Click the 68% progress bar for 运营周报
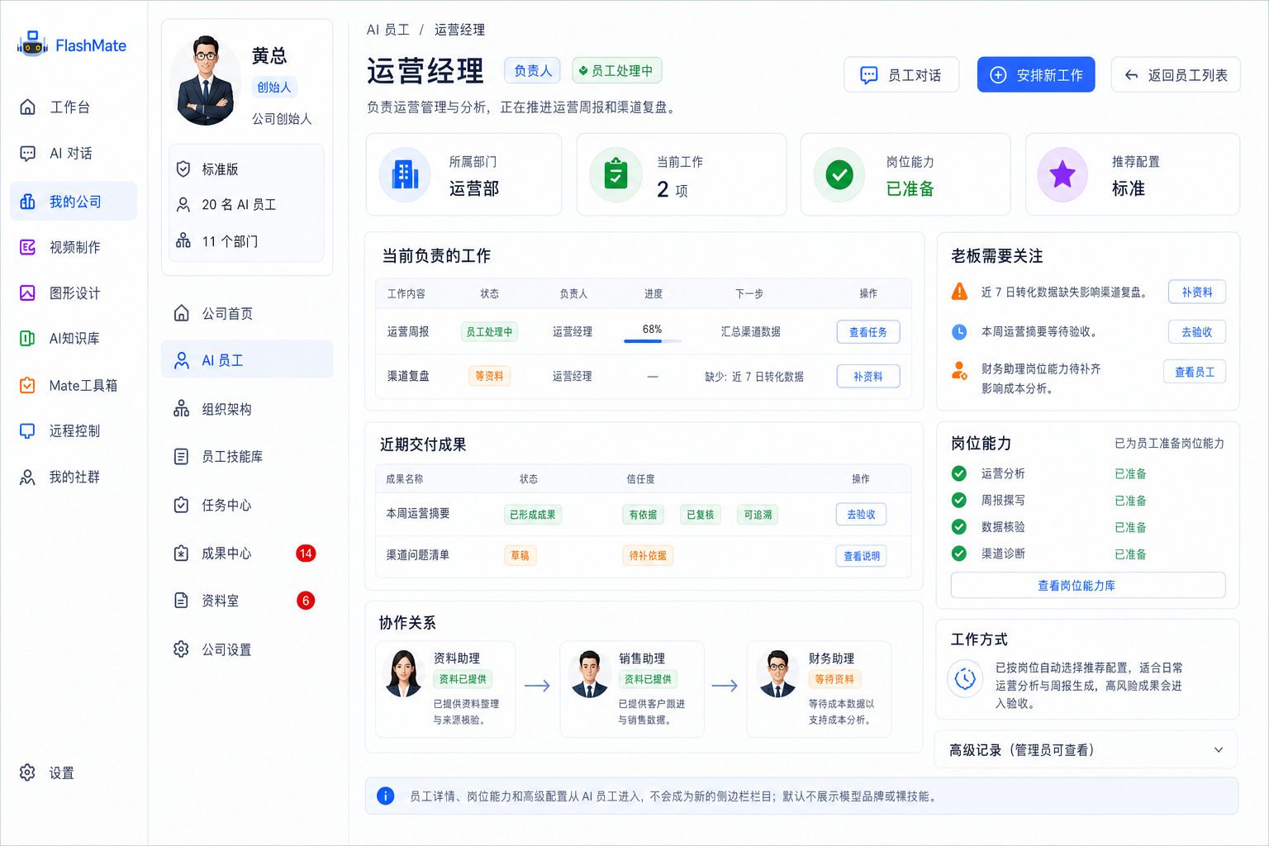Image resolution: width=1269 pixels, height=846 pixels. tap(653, 340)
